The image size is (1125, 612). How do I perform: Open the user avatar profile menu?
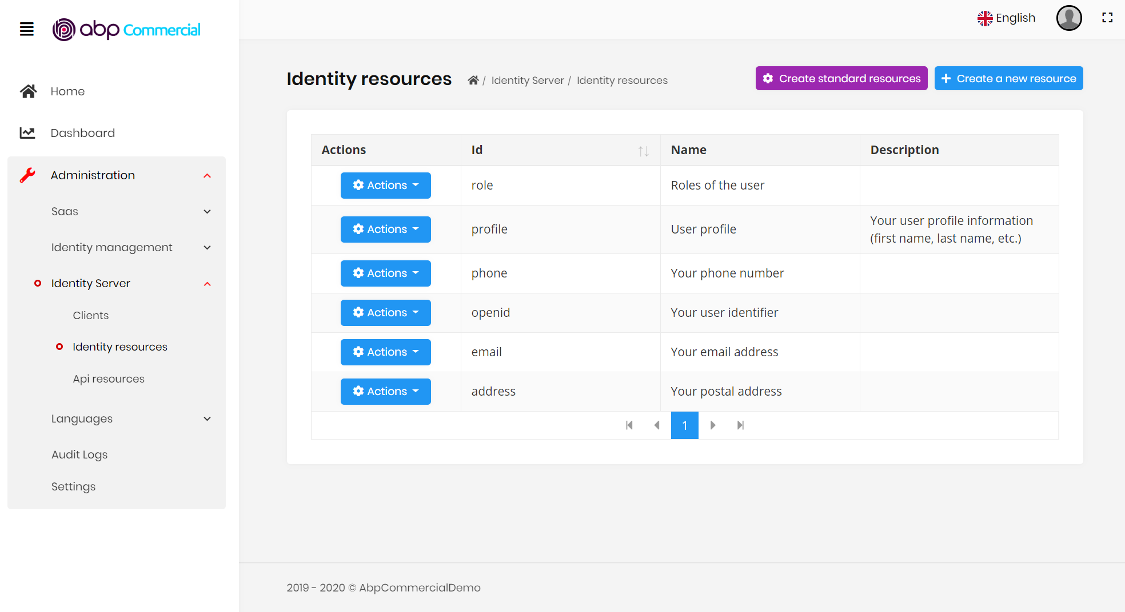point(1068,18)
